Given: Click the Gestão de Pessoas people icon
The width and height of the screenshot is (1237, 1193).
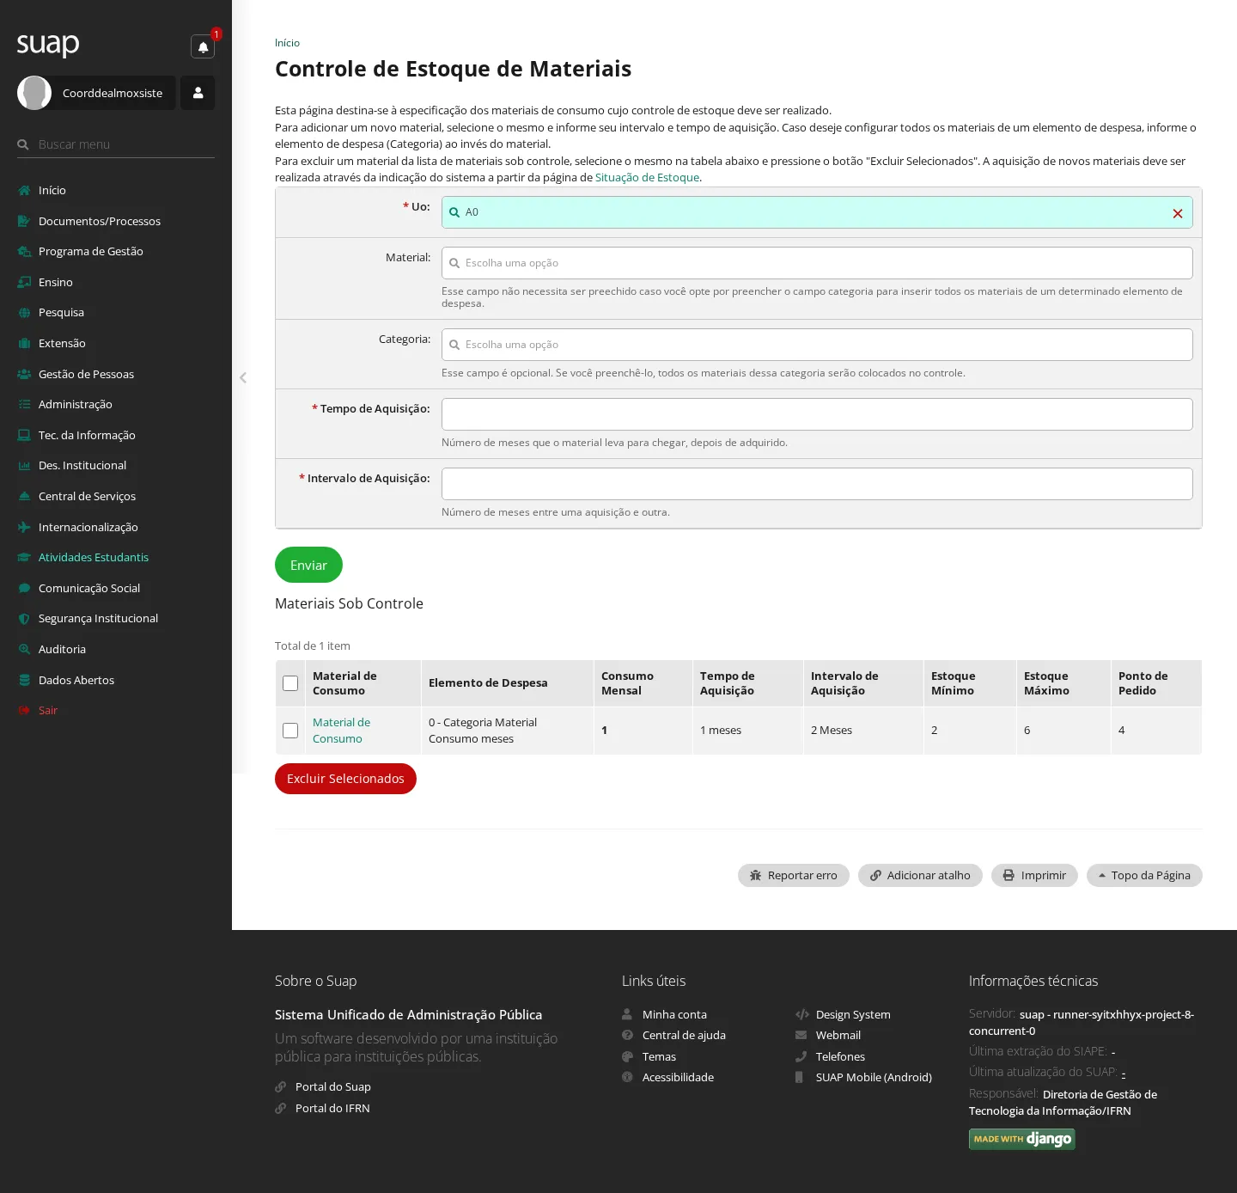Looking at the screenshot, I should click(x=24, y=374).
